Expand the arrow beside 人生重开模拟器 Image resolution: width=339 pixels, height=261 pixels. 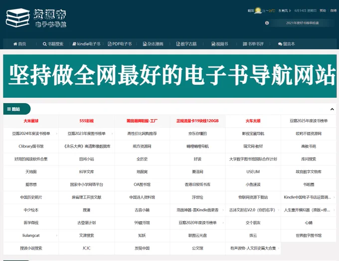[334, 210]
